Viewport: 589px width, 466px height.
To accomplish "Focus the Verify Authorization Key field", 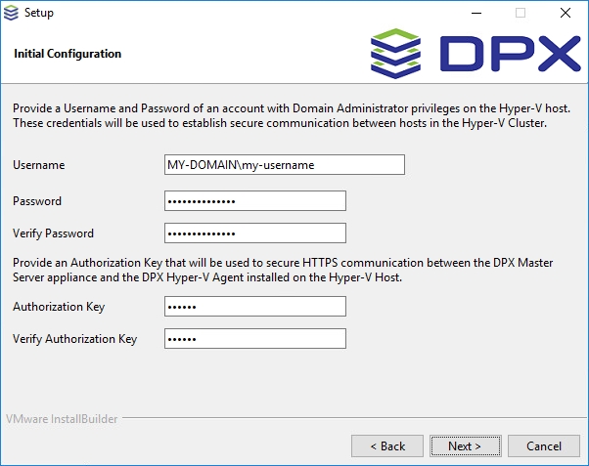I will click(255, 339).
